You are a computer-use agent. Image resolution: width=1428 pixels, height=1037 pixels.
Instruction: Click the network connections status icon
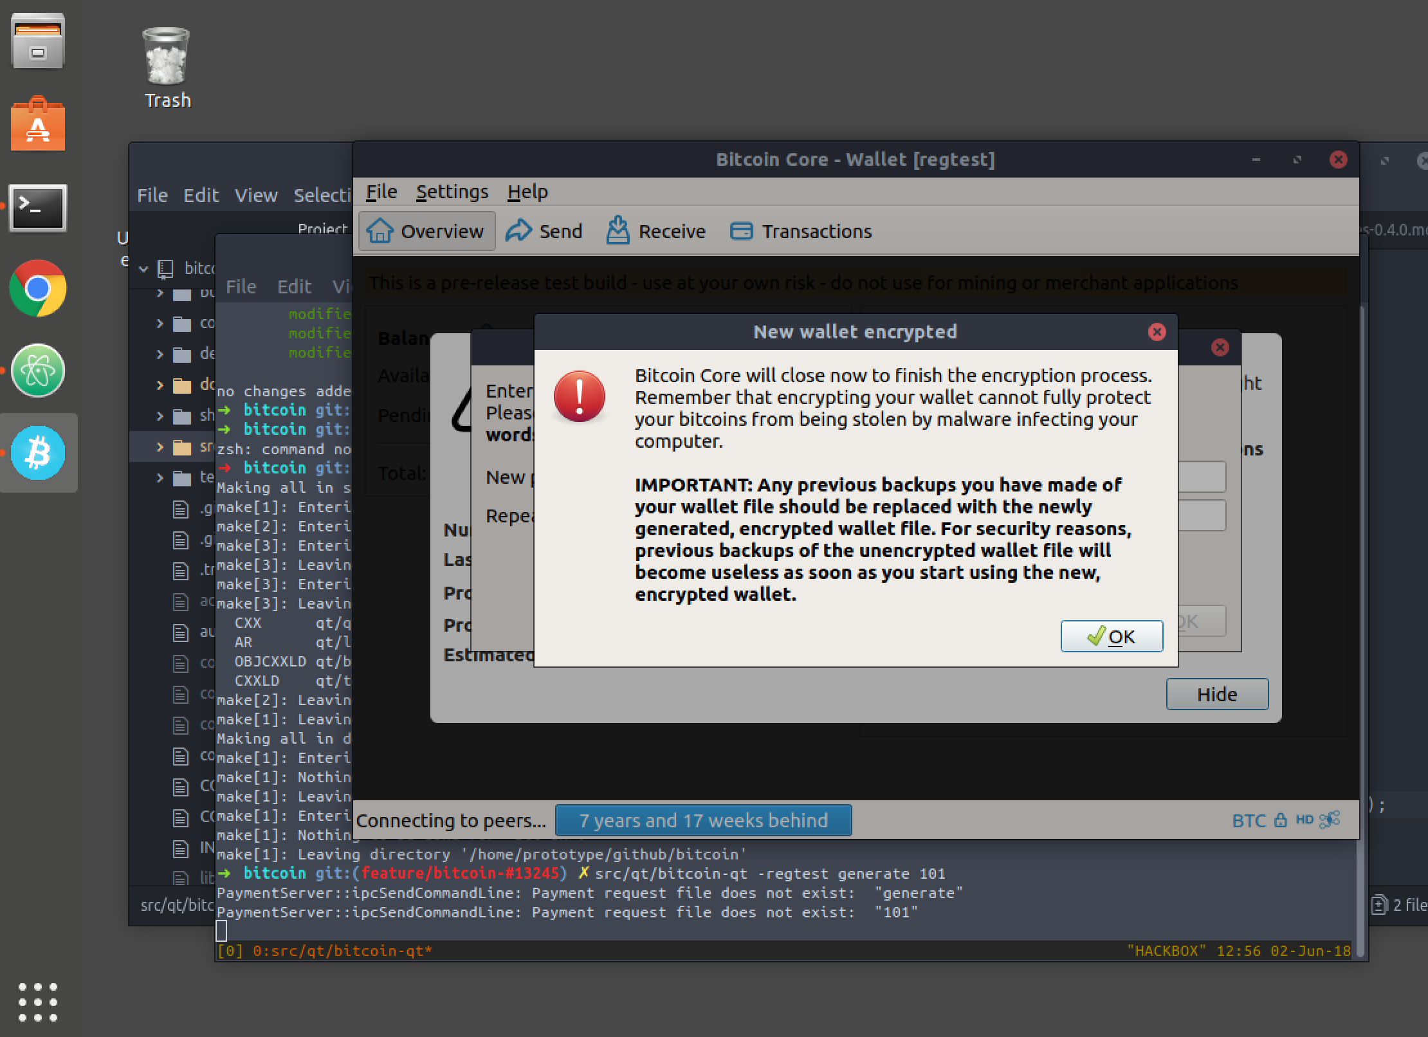(x=1330, y=820)
